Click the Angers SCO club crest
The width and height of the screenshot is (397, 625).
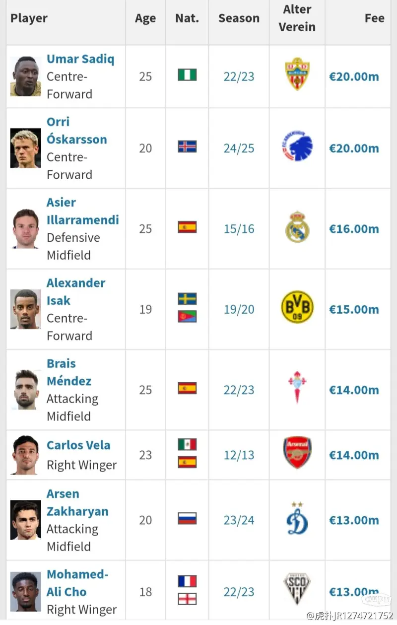[297, 589]
